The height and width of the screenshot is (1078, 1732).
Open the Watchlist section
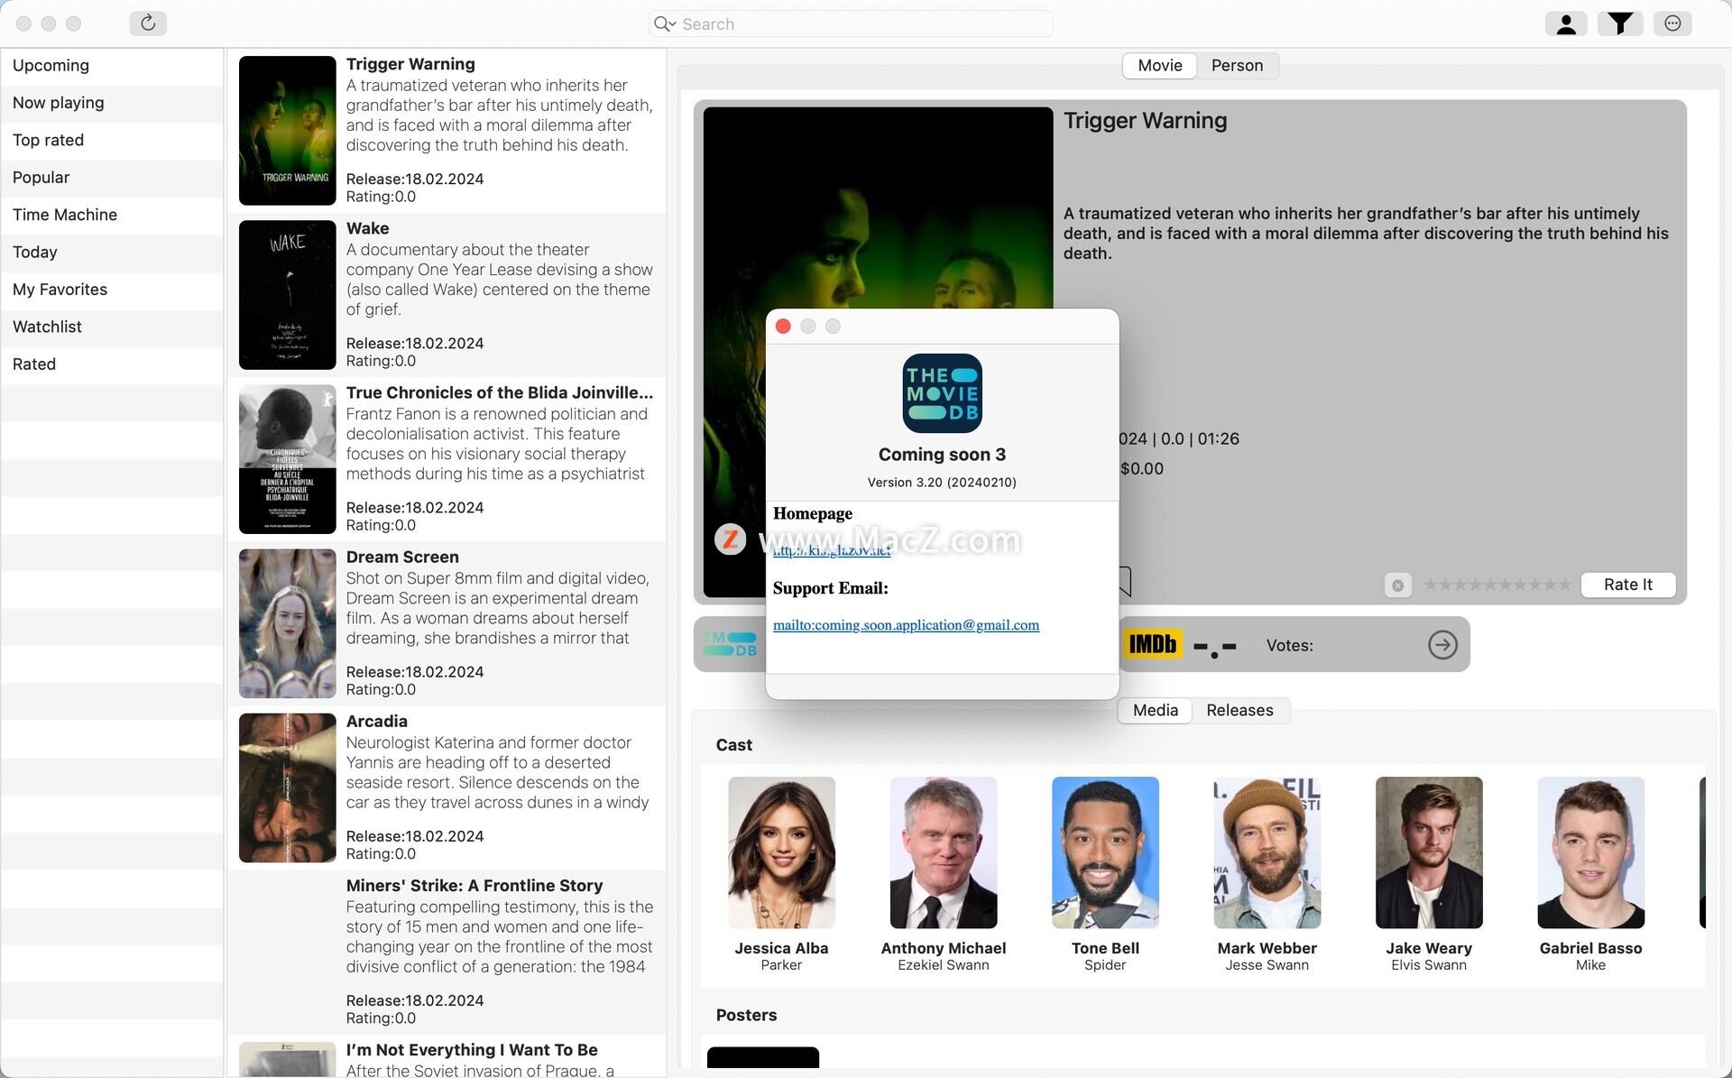[x=112, y=327]
